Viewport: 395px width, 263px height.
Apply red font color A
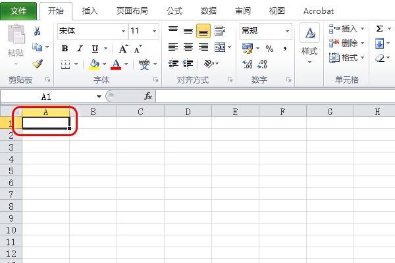pos(116,64)
